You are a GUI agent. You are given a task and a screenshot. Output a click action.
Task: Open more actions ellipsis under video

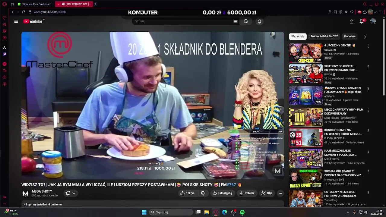[x=280, y=193]
